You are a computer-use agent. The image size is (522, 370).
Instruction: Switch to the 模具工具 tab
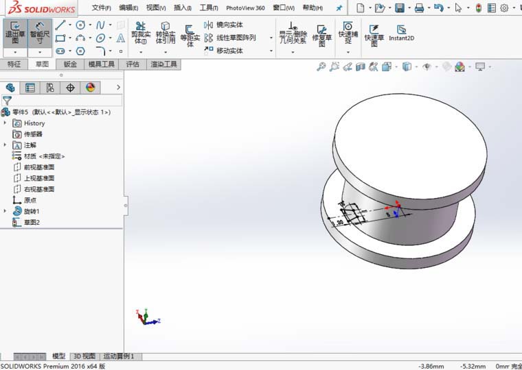click(101, 64)
